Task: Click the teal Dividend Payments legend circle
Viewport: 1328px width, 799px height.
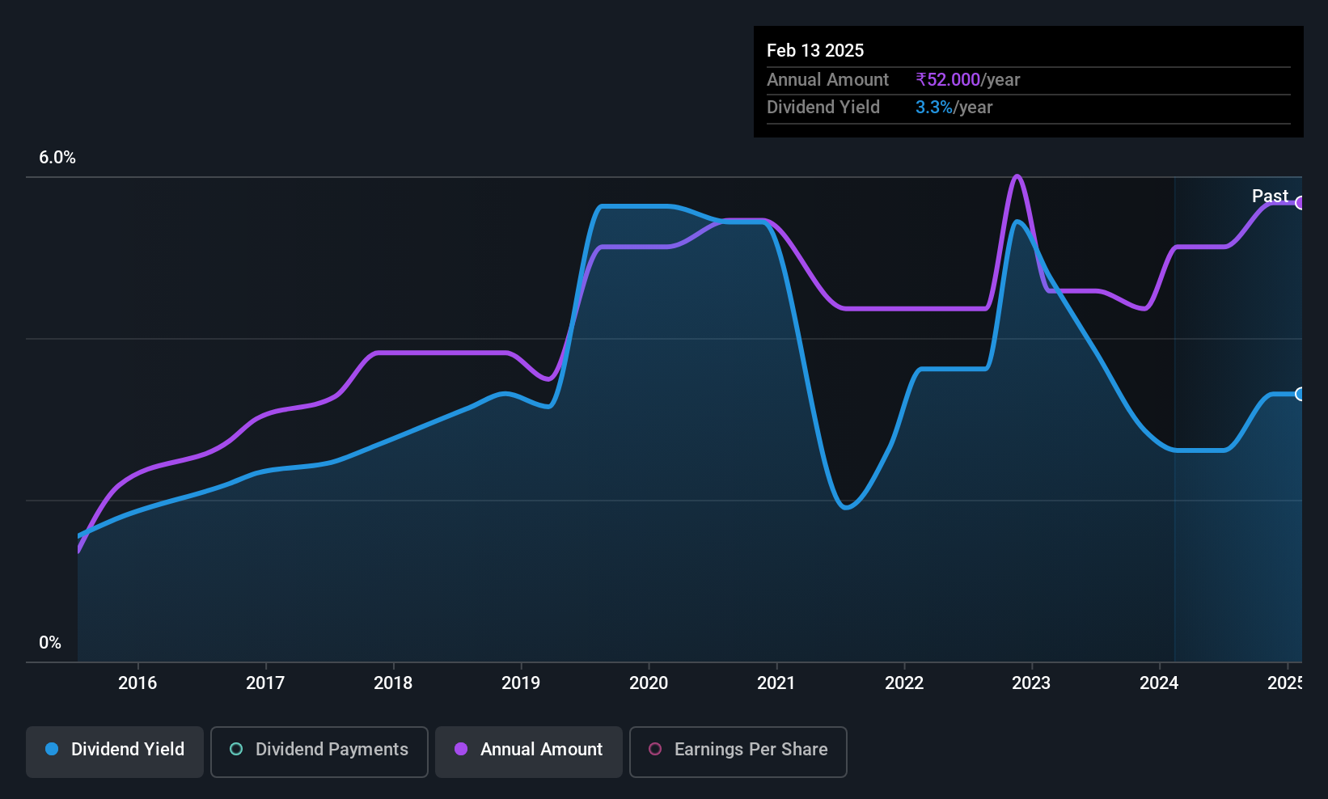Action: (x=236, y=749)
